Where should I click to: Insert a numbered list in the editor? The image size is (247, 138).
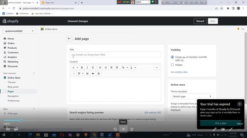click(x=106, y=67)
